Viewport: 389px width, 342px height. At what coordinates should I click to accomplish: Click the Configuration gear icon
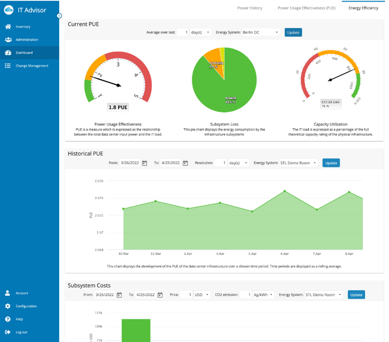pos(7,306)
